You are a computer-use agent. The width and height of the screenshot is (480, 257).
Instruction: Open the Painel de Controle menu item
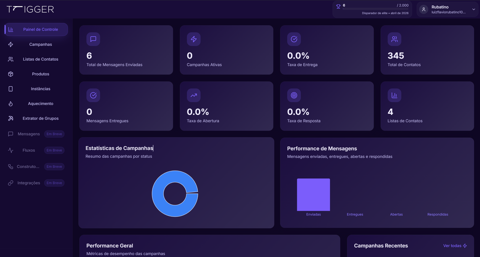tap(40, 29)
